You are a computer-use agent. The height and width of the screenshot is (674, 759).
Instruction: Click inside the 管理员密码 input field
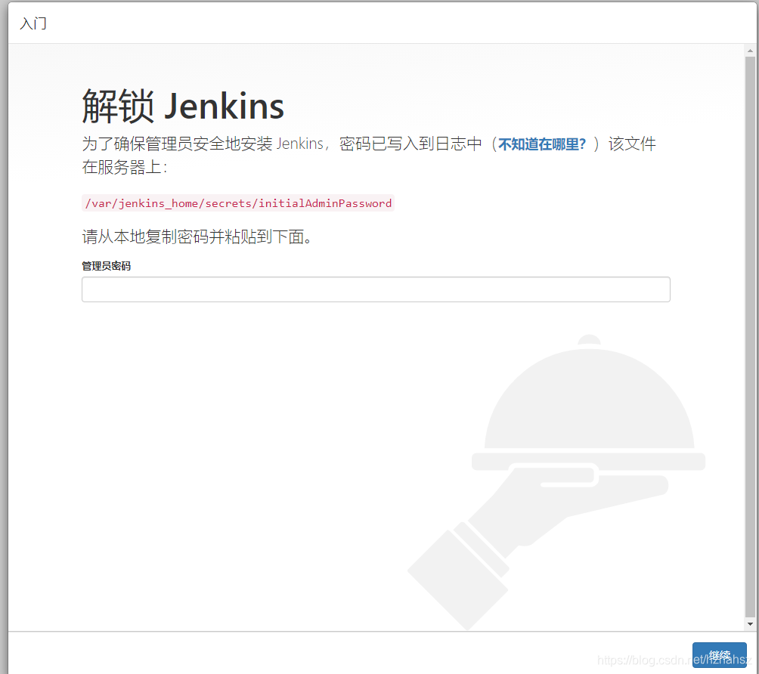(376, 289)
